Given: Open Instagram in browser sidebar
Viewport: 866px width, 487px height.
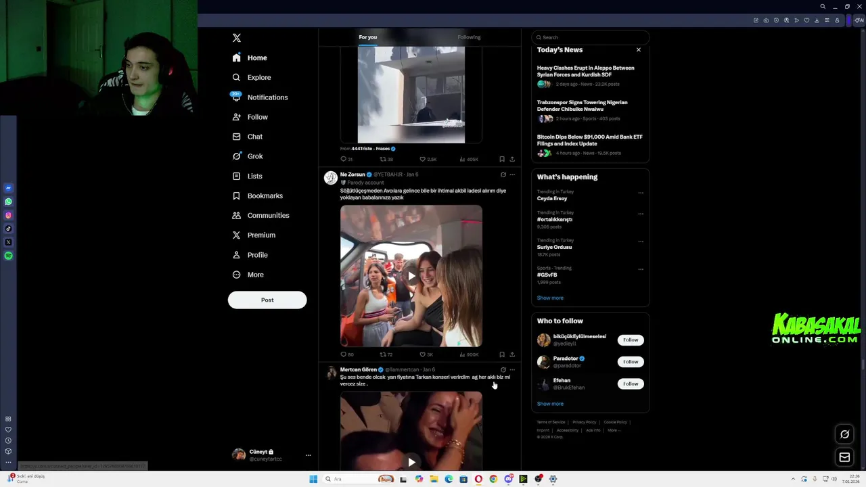Looking at the screenshot, I should [8, 215].
